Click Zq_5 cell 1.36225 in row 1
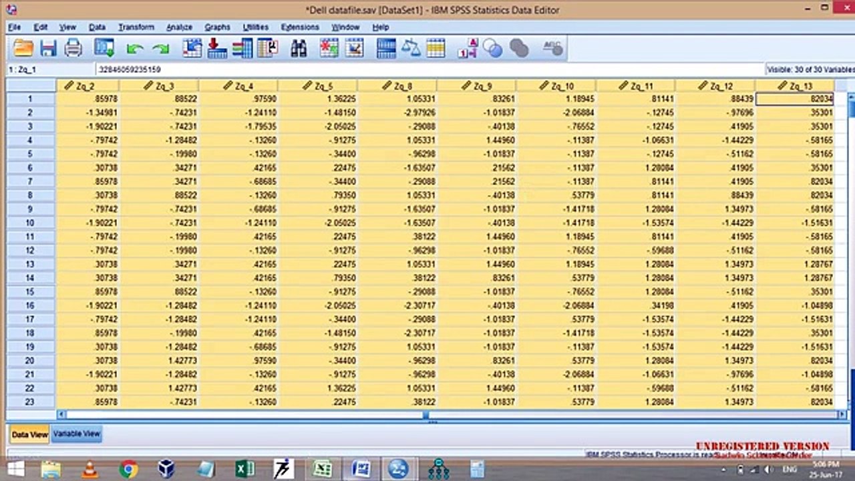Viewport: 855px width, 481px height. click(x=318, y=99)
